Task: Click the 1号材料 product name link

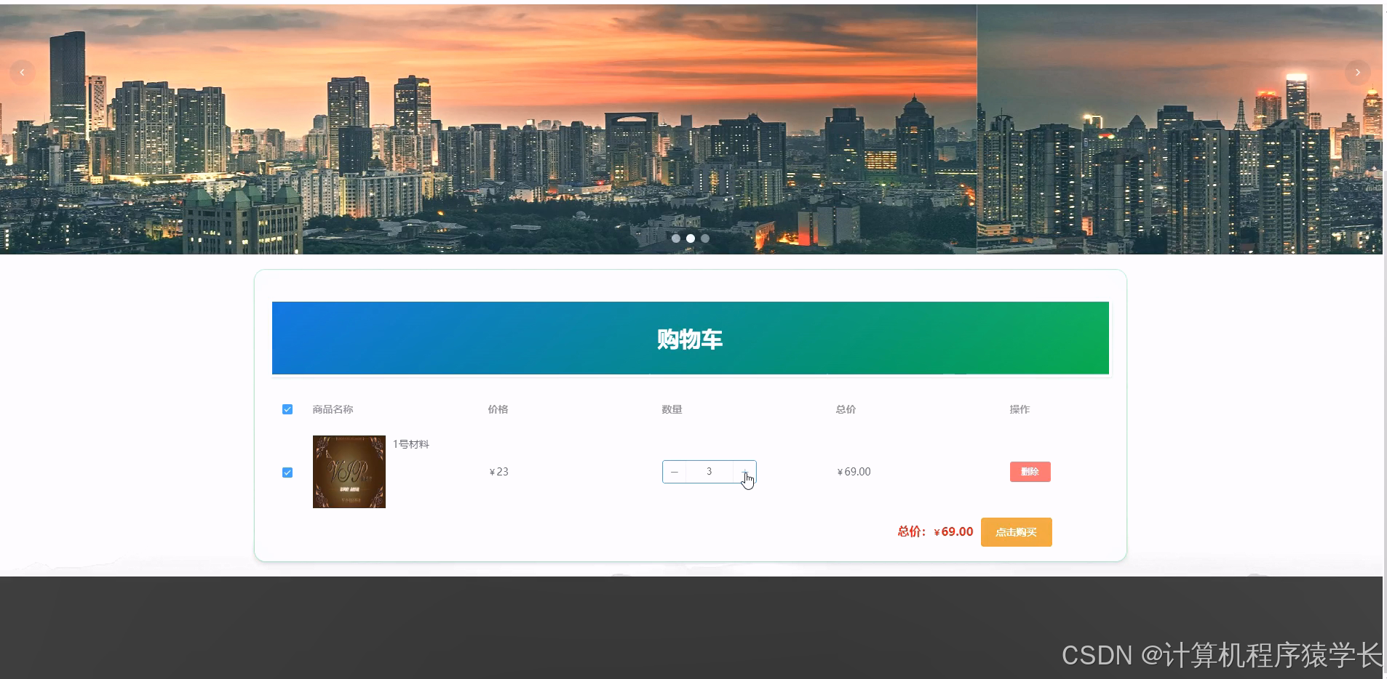Action: pos(411,443)
